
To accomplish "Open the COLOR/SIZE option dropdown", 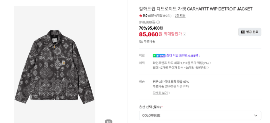I will coord(200,116).
